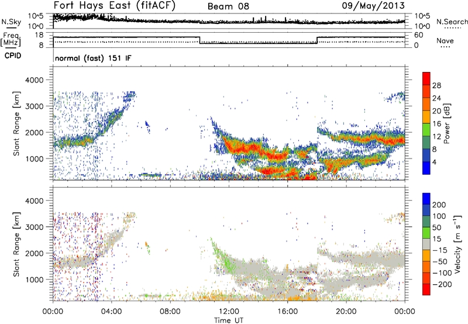The width and height of the screenshot is (468, 324).
Task: Click the red bottom segment of Velocity color bar
Action: pyautogui.click(x=426, y=289)
